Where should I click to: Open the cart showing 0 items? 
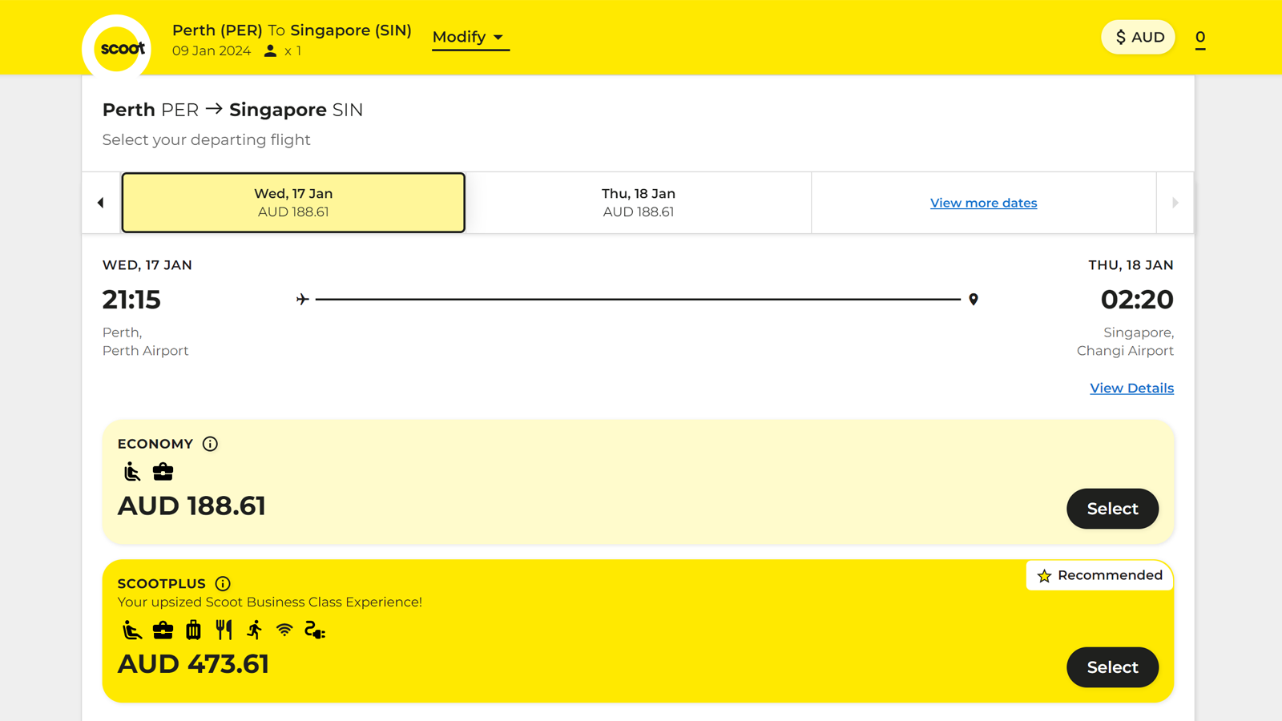(1200, 38)
